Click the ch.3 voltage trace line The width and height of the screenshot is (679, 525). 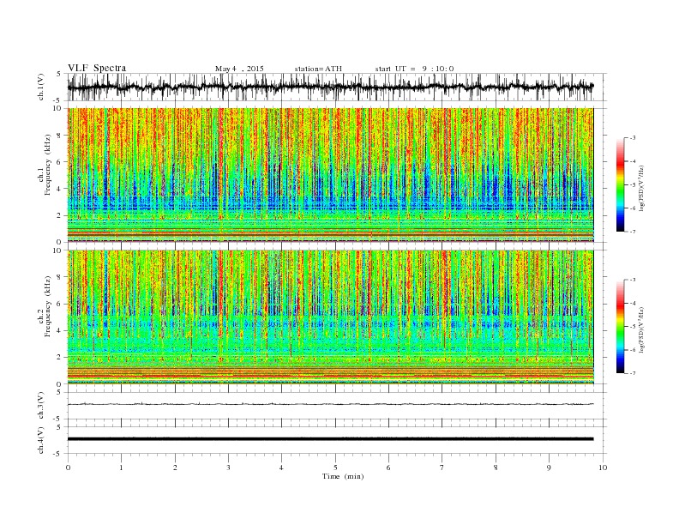click(x=330, y=404)
